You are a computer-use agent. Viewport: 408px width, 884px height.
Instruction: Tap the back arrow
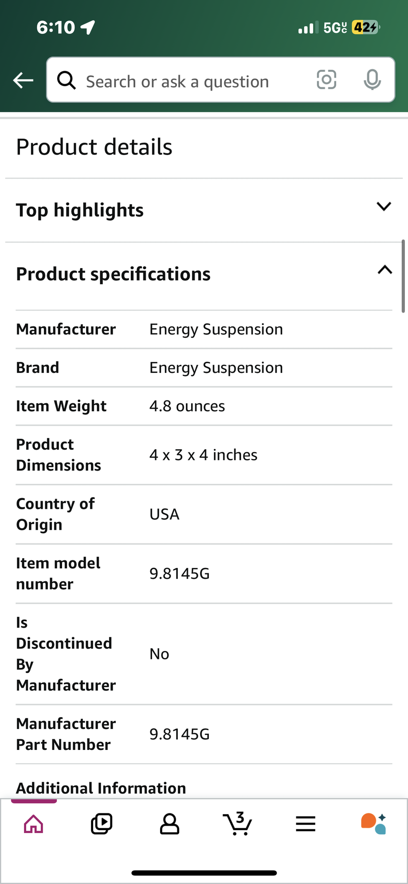(24, 80)
